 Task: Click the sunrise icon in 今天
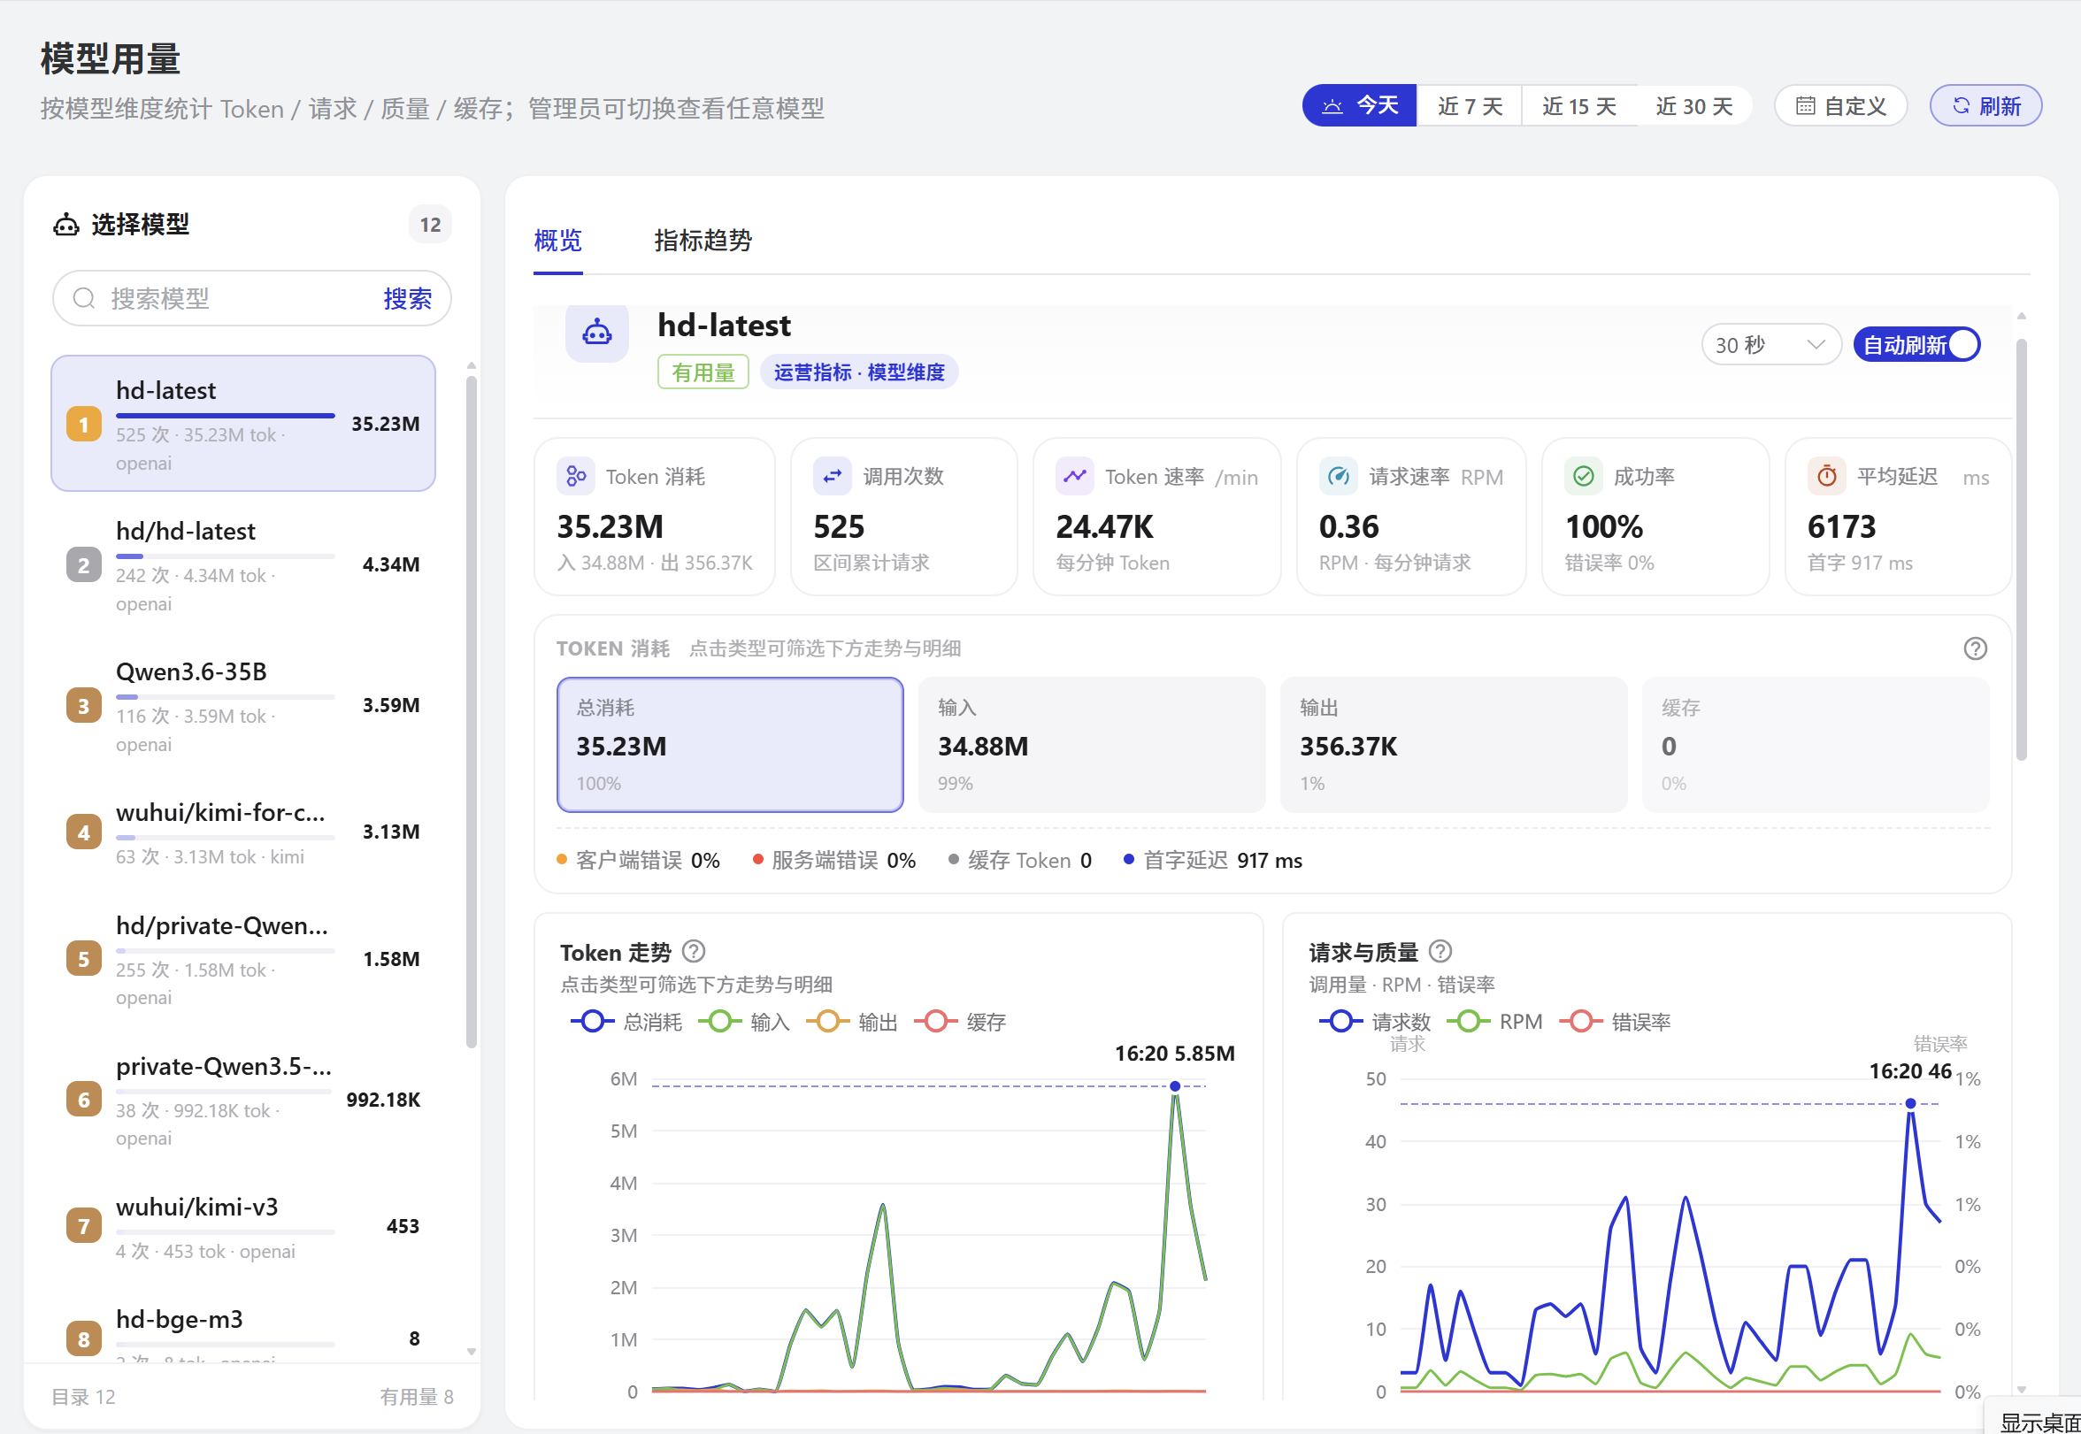pos(1332,106)
